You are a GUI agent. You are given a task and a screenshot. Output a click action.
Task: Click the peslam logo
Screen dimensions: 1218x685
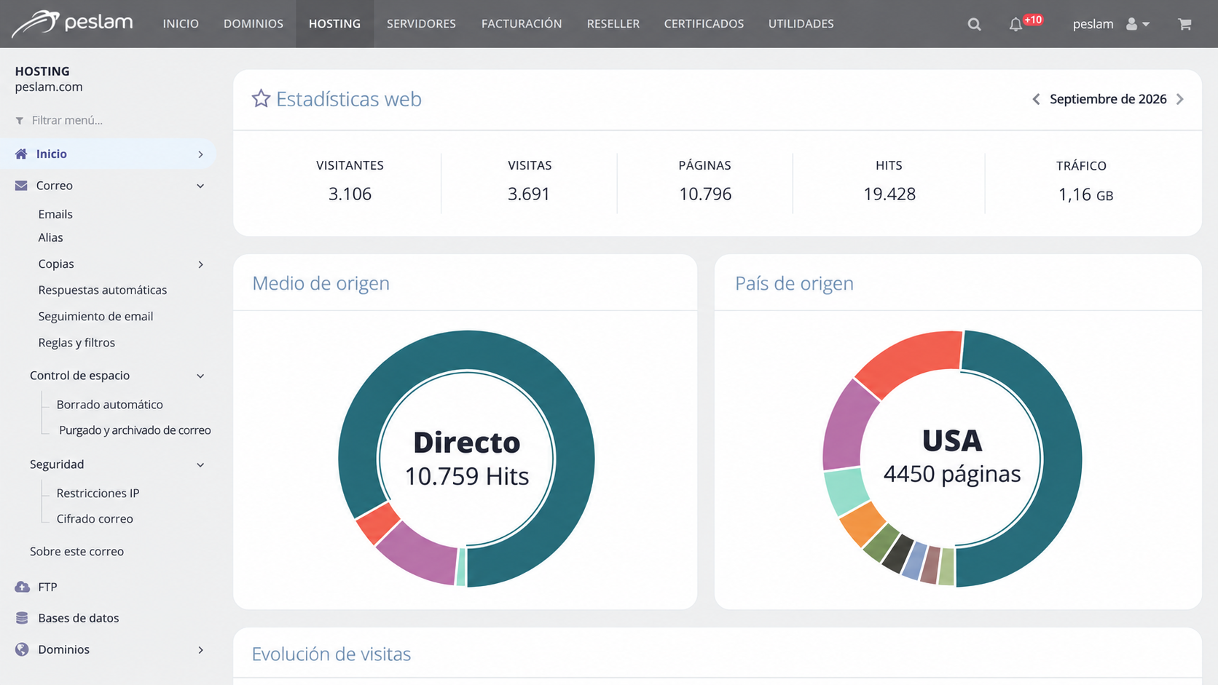pyautogui.click(x=73, y=23)
